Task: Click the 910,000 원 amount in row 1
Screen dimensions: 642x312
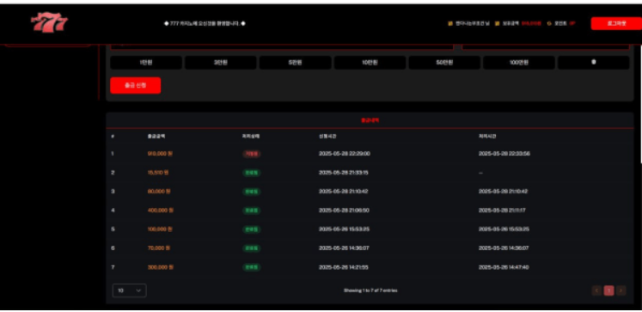Action: tap(160, 154)
